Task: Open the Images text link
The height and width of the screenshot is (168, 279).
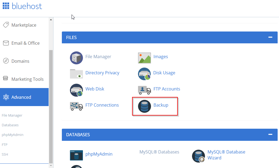Action: click(x=161, y=57)
